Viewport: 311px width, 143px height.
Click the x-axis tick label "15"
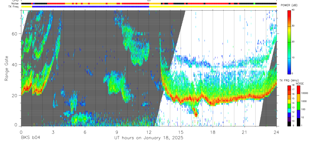point(181,132)
